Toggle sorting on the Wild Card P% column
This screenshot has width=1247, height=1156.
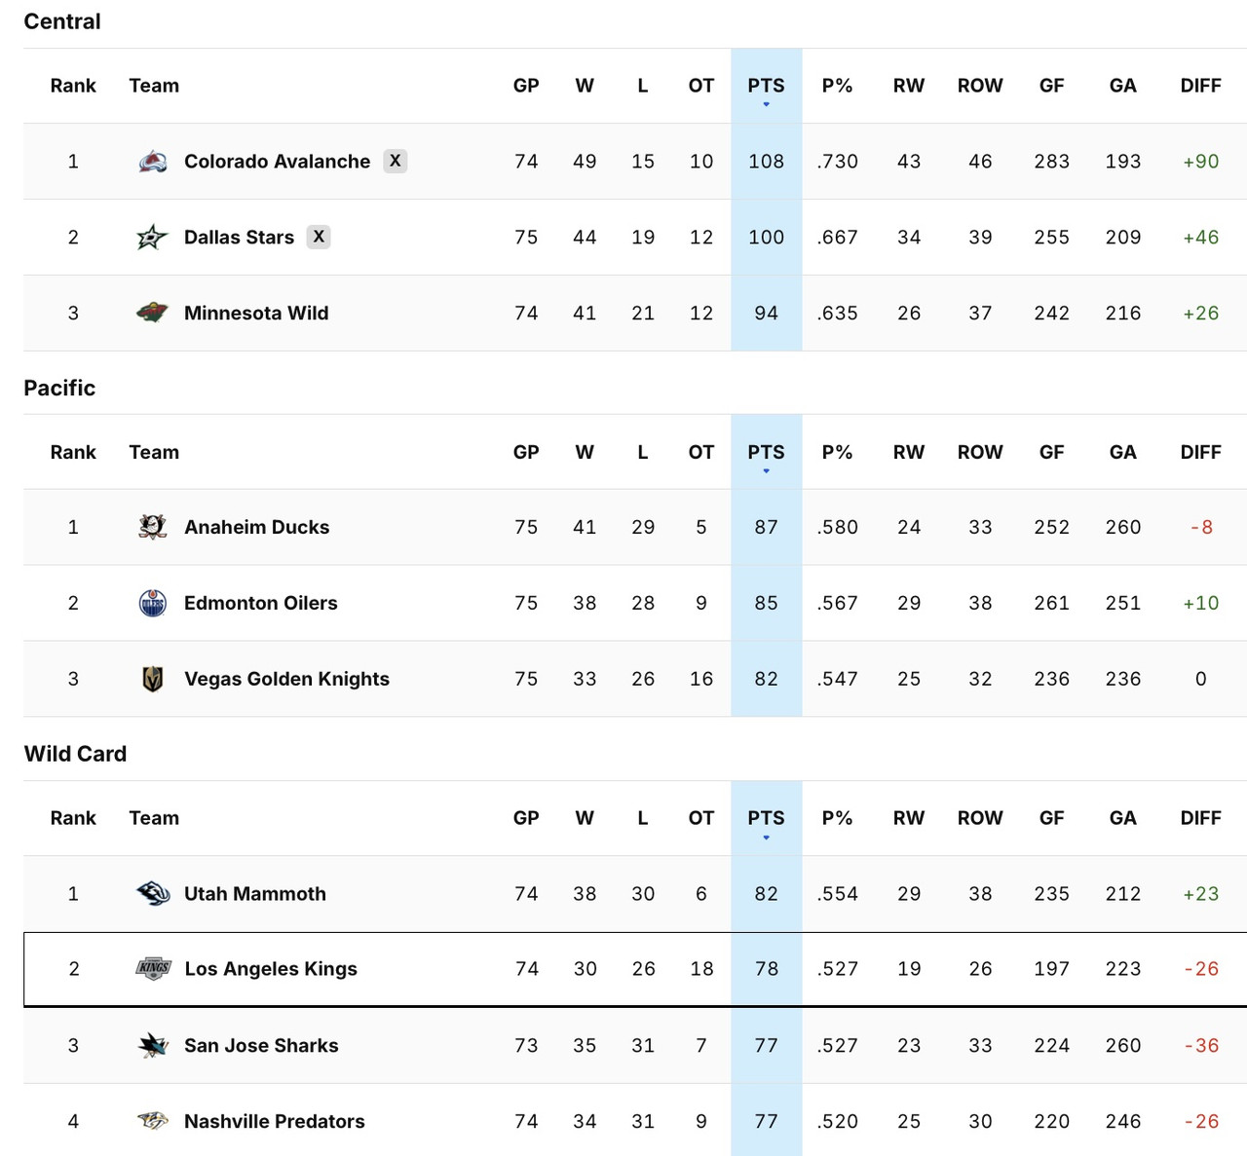(837, 818)
